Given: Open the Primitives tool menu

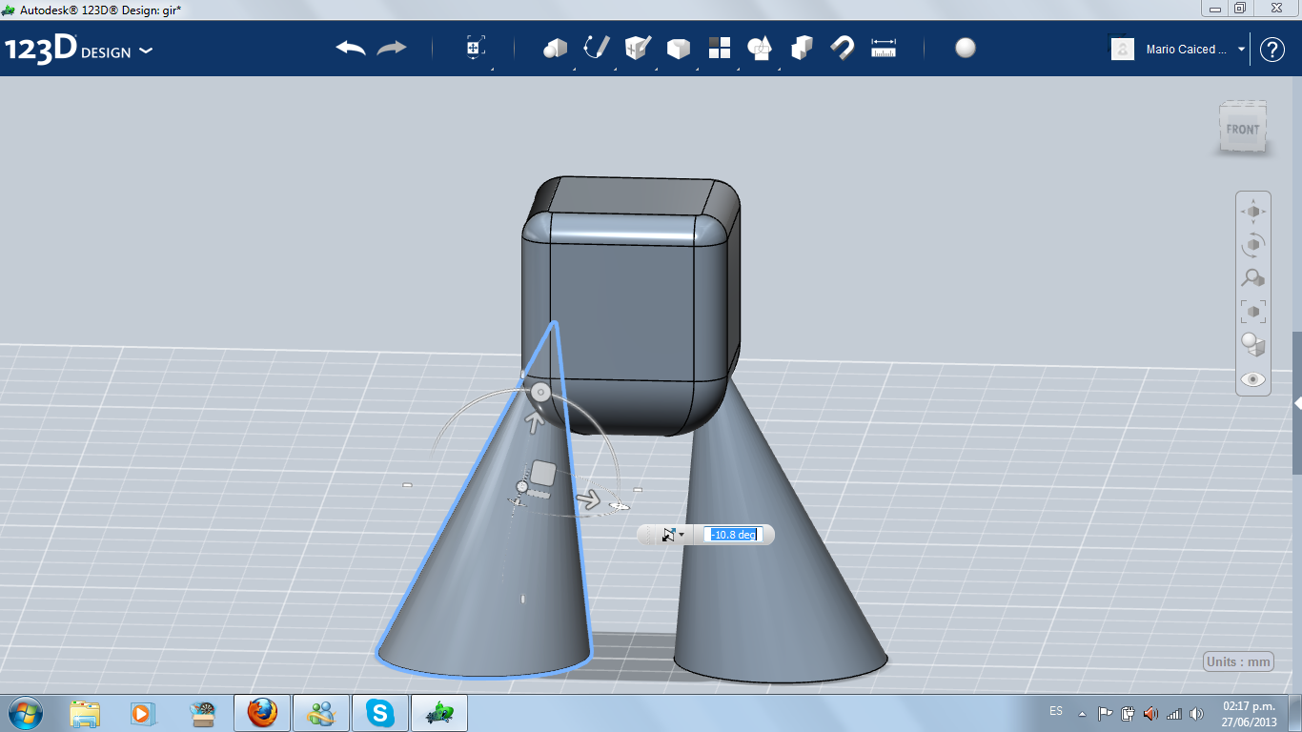Looking at the screenshot, I should pos(555,48).
